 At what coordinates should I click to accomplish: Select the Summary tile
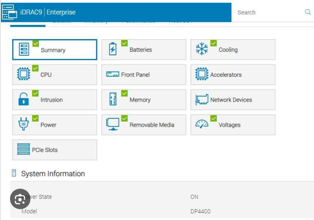pyautogui.click(x=55, y=50)
